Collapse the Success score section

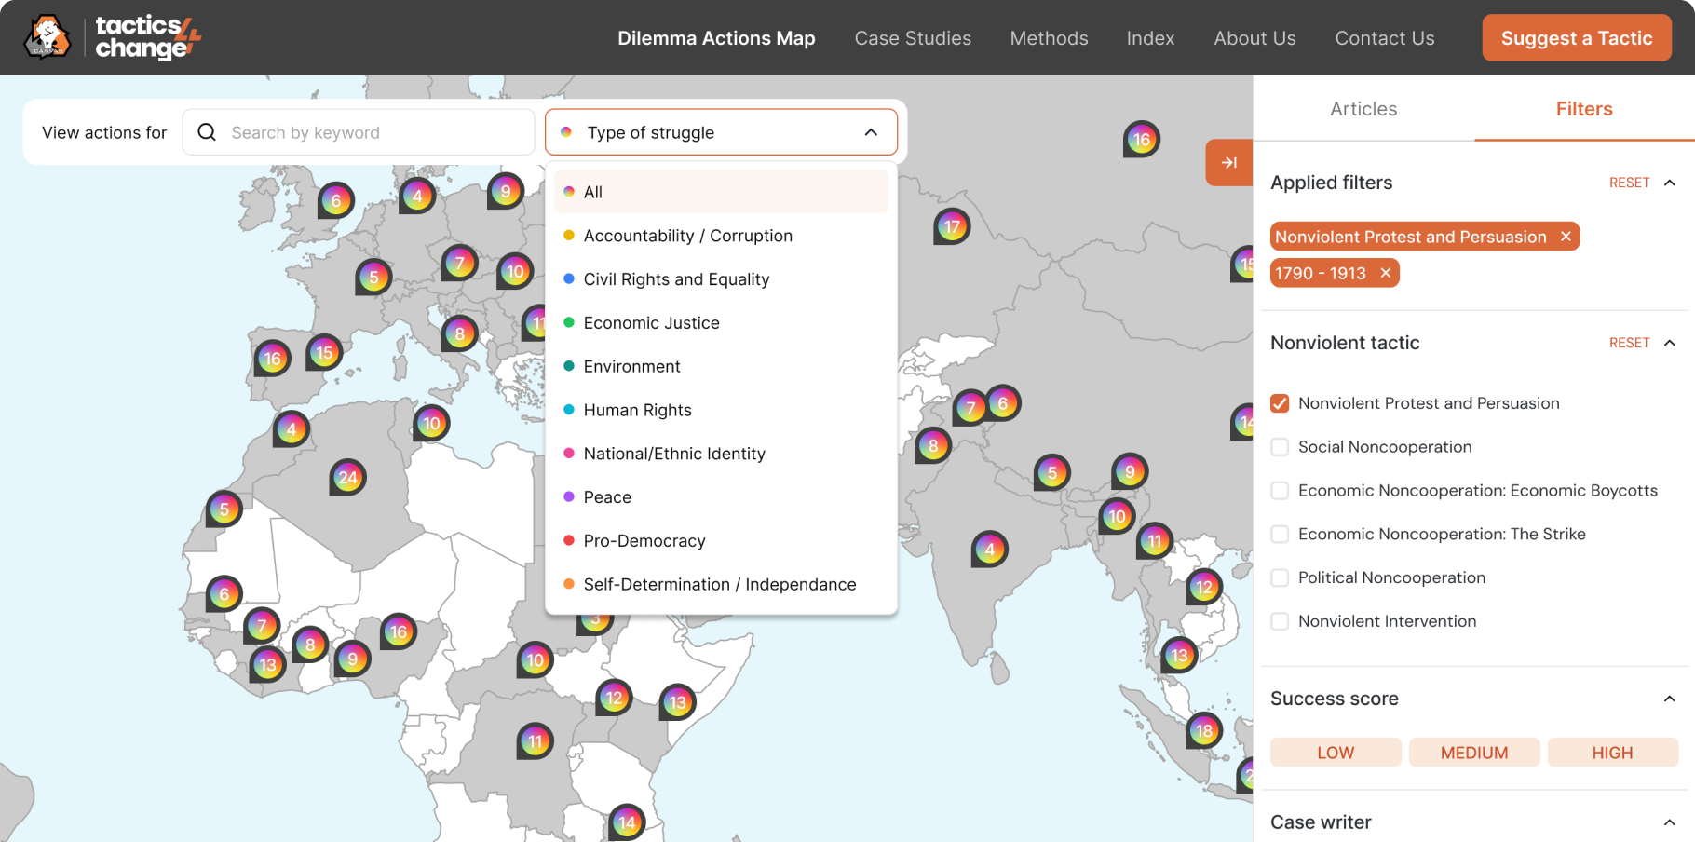pos(1667,699)
